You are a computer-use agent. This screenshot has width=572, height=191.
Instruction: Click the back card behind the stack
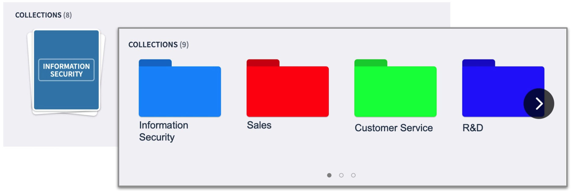pos(103,73)
